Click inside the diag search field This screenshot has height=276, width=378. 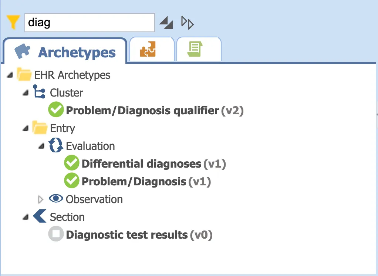click(89, 23)
